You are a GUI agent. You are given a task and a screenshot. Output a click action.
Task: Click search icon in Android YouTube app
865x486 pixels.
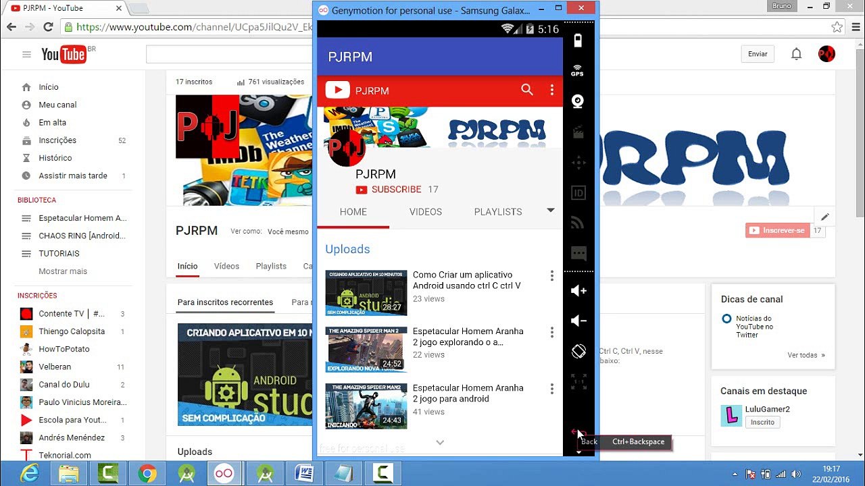[527, 90]
